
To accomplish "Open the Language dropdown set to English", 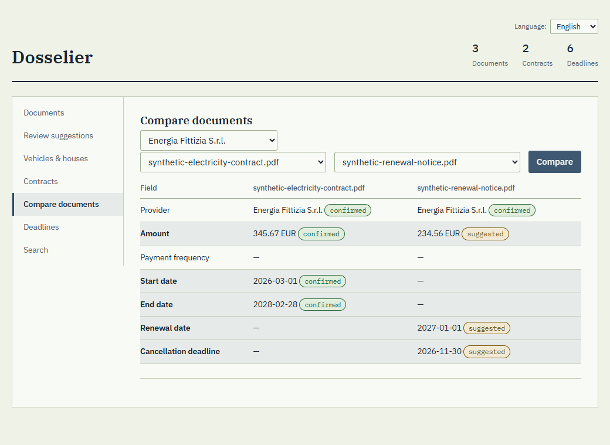I will [574, 26].
